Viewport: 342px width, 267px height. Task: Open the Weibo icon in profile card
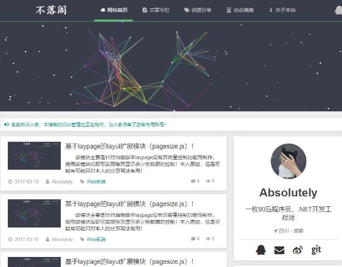[298, 250]
